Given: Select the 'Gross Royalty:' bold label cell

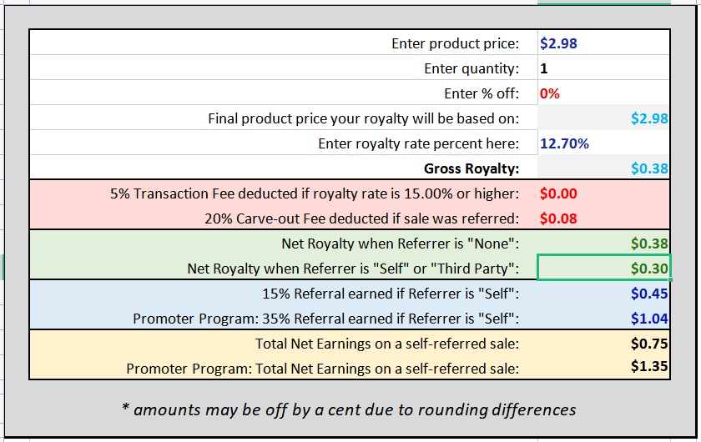Looking at the screenshot, I should 284,168.
